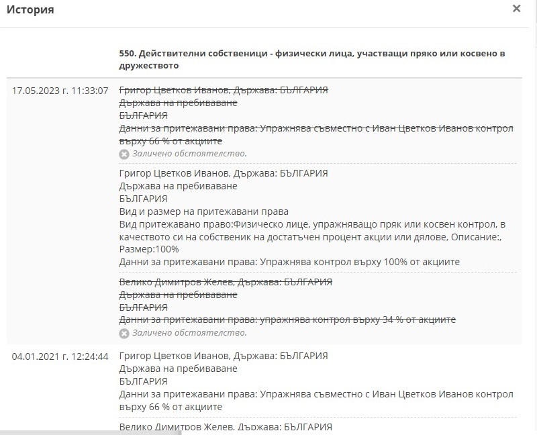Click the deleted-circumstance icon under Велико Желев's struck entry
Viewport: 537px width, 435px height.
(124, 333)
